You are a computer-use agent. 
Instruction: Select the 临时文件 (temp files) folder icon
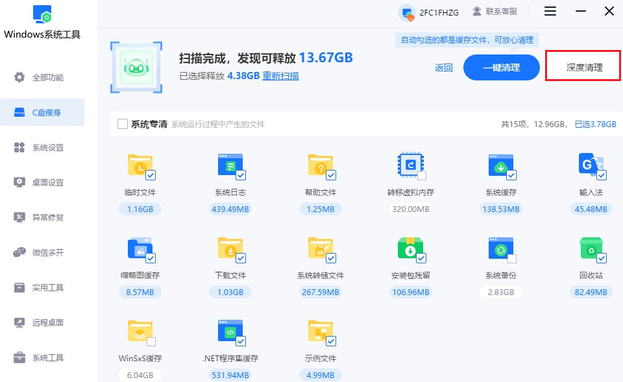[x=140, y=165]
